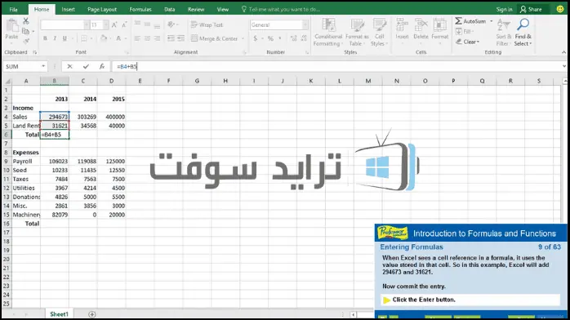Add a new sheet with plus icon
This screenshot has width=570, height=320.
click(92, 314)
